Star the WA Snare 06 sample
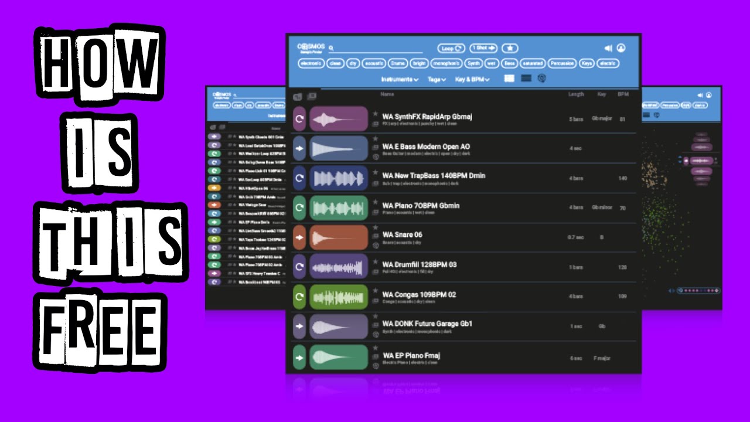 tap(375, 228)
